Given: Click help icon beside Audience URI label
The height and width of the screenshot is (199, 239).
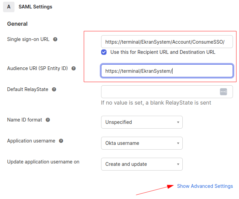Looking at the screenshot, I should (x=73, y=68).
